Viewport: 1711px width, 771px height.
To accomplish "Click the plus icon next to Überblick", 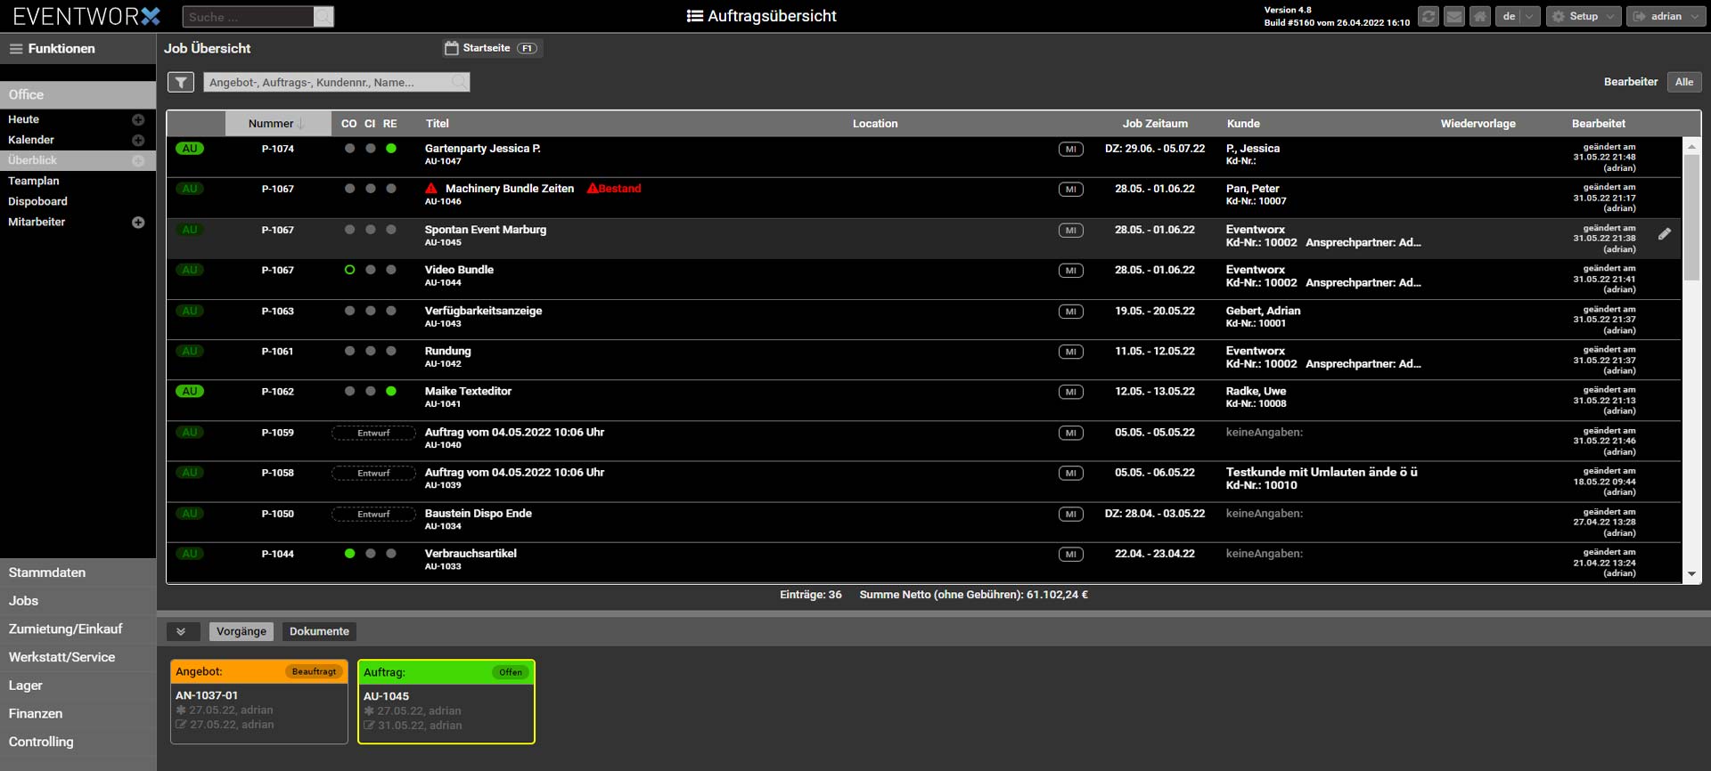I will pyautogui.click(x=138, y=161).
